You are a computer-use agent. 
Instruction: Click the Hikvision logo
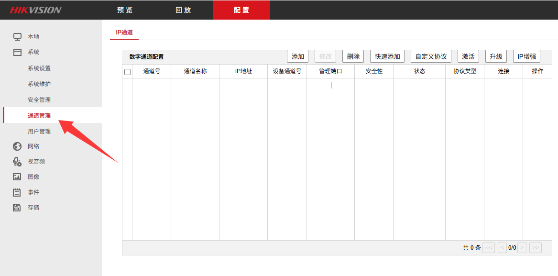[36, 10]
